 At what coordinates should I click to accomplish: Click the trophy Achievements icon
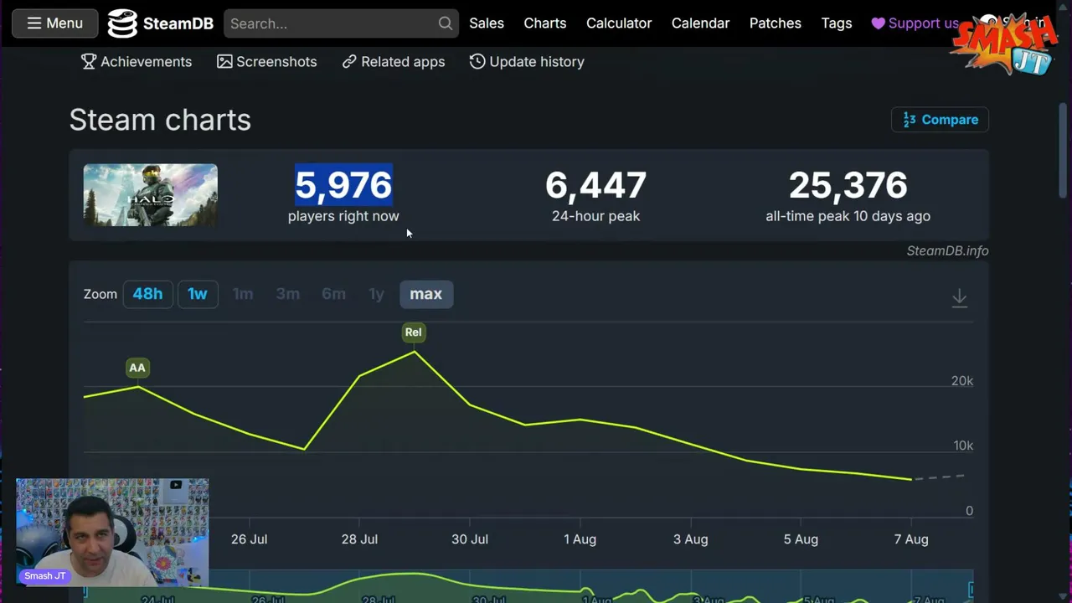pyautogui.click(x=89, y=62)
